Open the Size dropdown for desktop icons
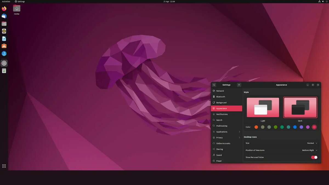The height and width of the screenshot is (185, 329). [x=313, y=143]
